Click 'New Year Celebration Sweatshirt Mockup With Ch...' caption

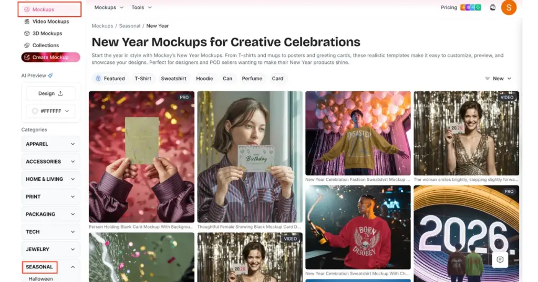[357, 274]
